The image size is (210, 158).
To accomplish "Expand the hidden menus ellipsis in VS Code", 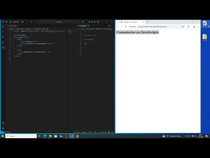I will click(x=27, y=22).
